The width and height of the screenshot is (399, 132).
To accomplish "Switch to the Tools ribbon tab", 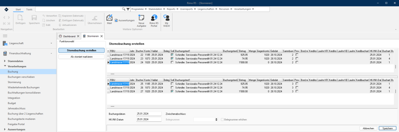I will [x=29, y=9].
